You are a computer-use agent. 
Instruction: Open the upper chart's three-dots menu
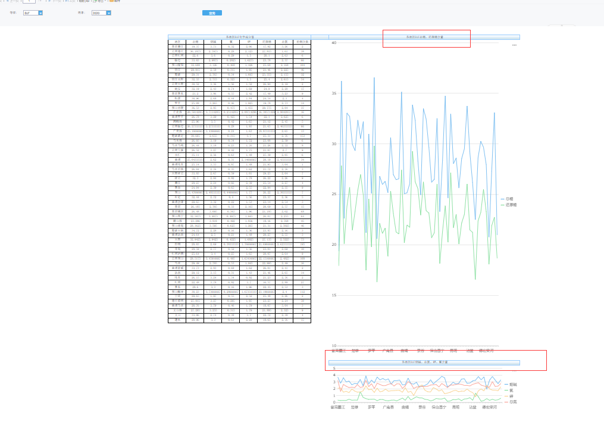pyautogui.click(x=514, y=45)
